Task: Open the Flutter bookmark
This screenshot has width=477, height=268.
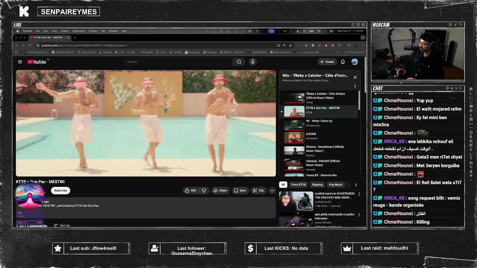Action: coord(161,52)
